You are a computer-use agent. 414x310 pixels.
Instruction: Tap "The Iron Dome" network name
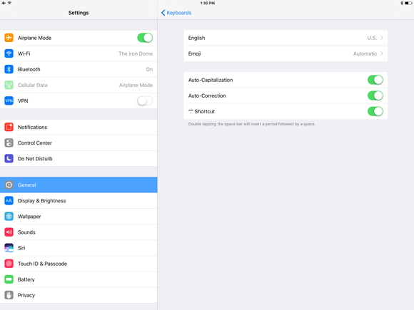[x=136, y=53]
